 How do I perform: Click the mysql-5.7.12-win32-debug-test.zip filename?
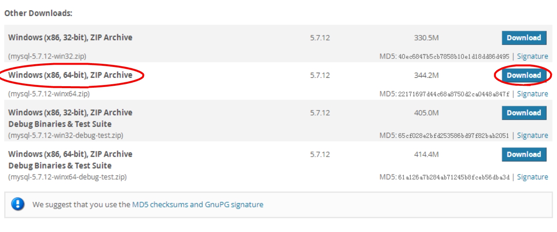tap(66, 135)
